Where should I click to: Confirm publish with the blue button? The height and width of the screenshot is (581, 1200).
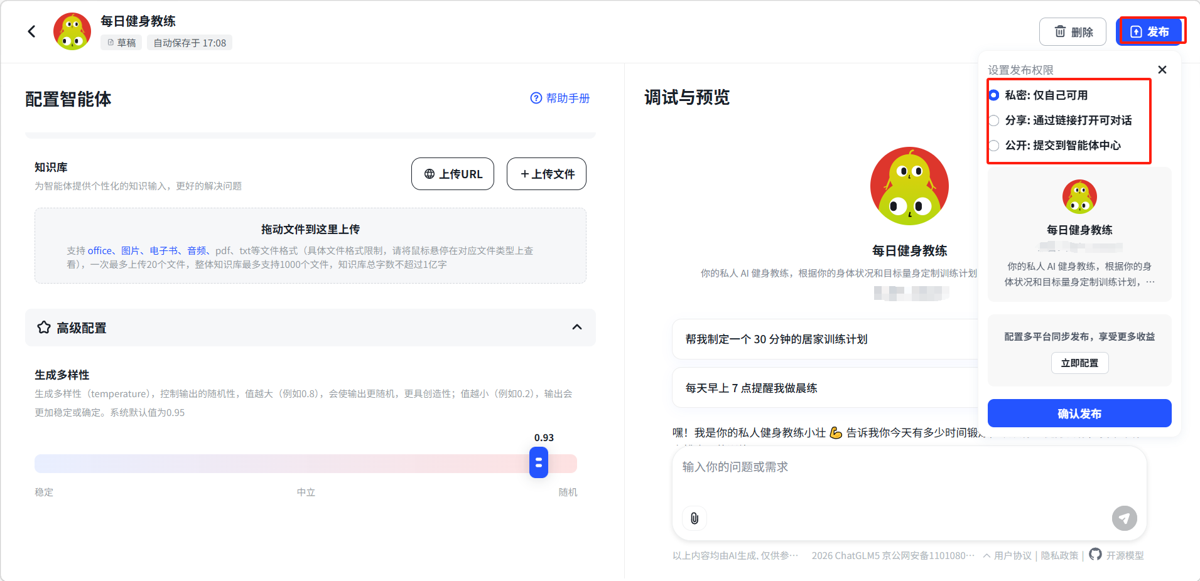1079,413
